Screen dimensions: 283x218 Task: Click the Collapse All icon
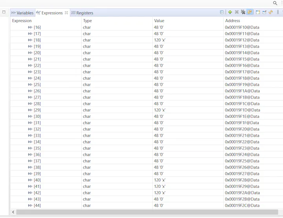tap(222, 12)
